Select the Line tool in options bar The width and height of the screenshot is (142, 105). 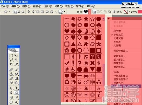coord(56,12)
